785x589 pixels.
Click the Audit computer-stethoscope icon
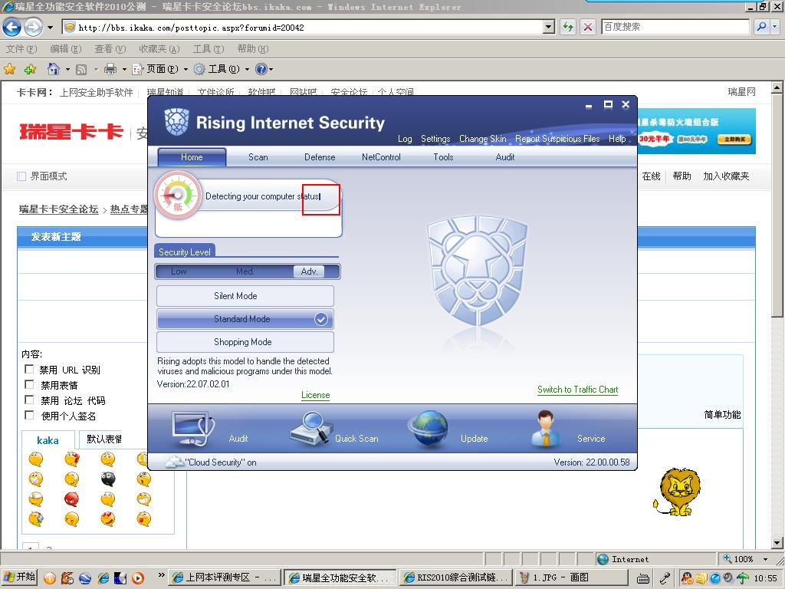pyautogui.click(x=193, y=429)
